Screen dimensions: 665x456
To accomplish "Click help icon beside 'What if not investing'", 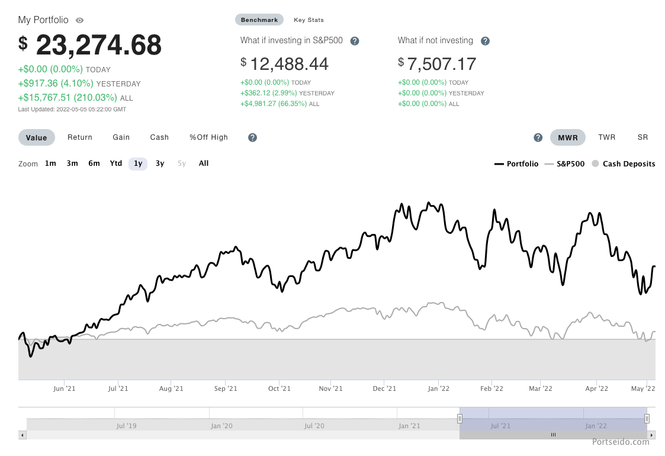I will pos(485,41).
